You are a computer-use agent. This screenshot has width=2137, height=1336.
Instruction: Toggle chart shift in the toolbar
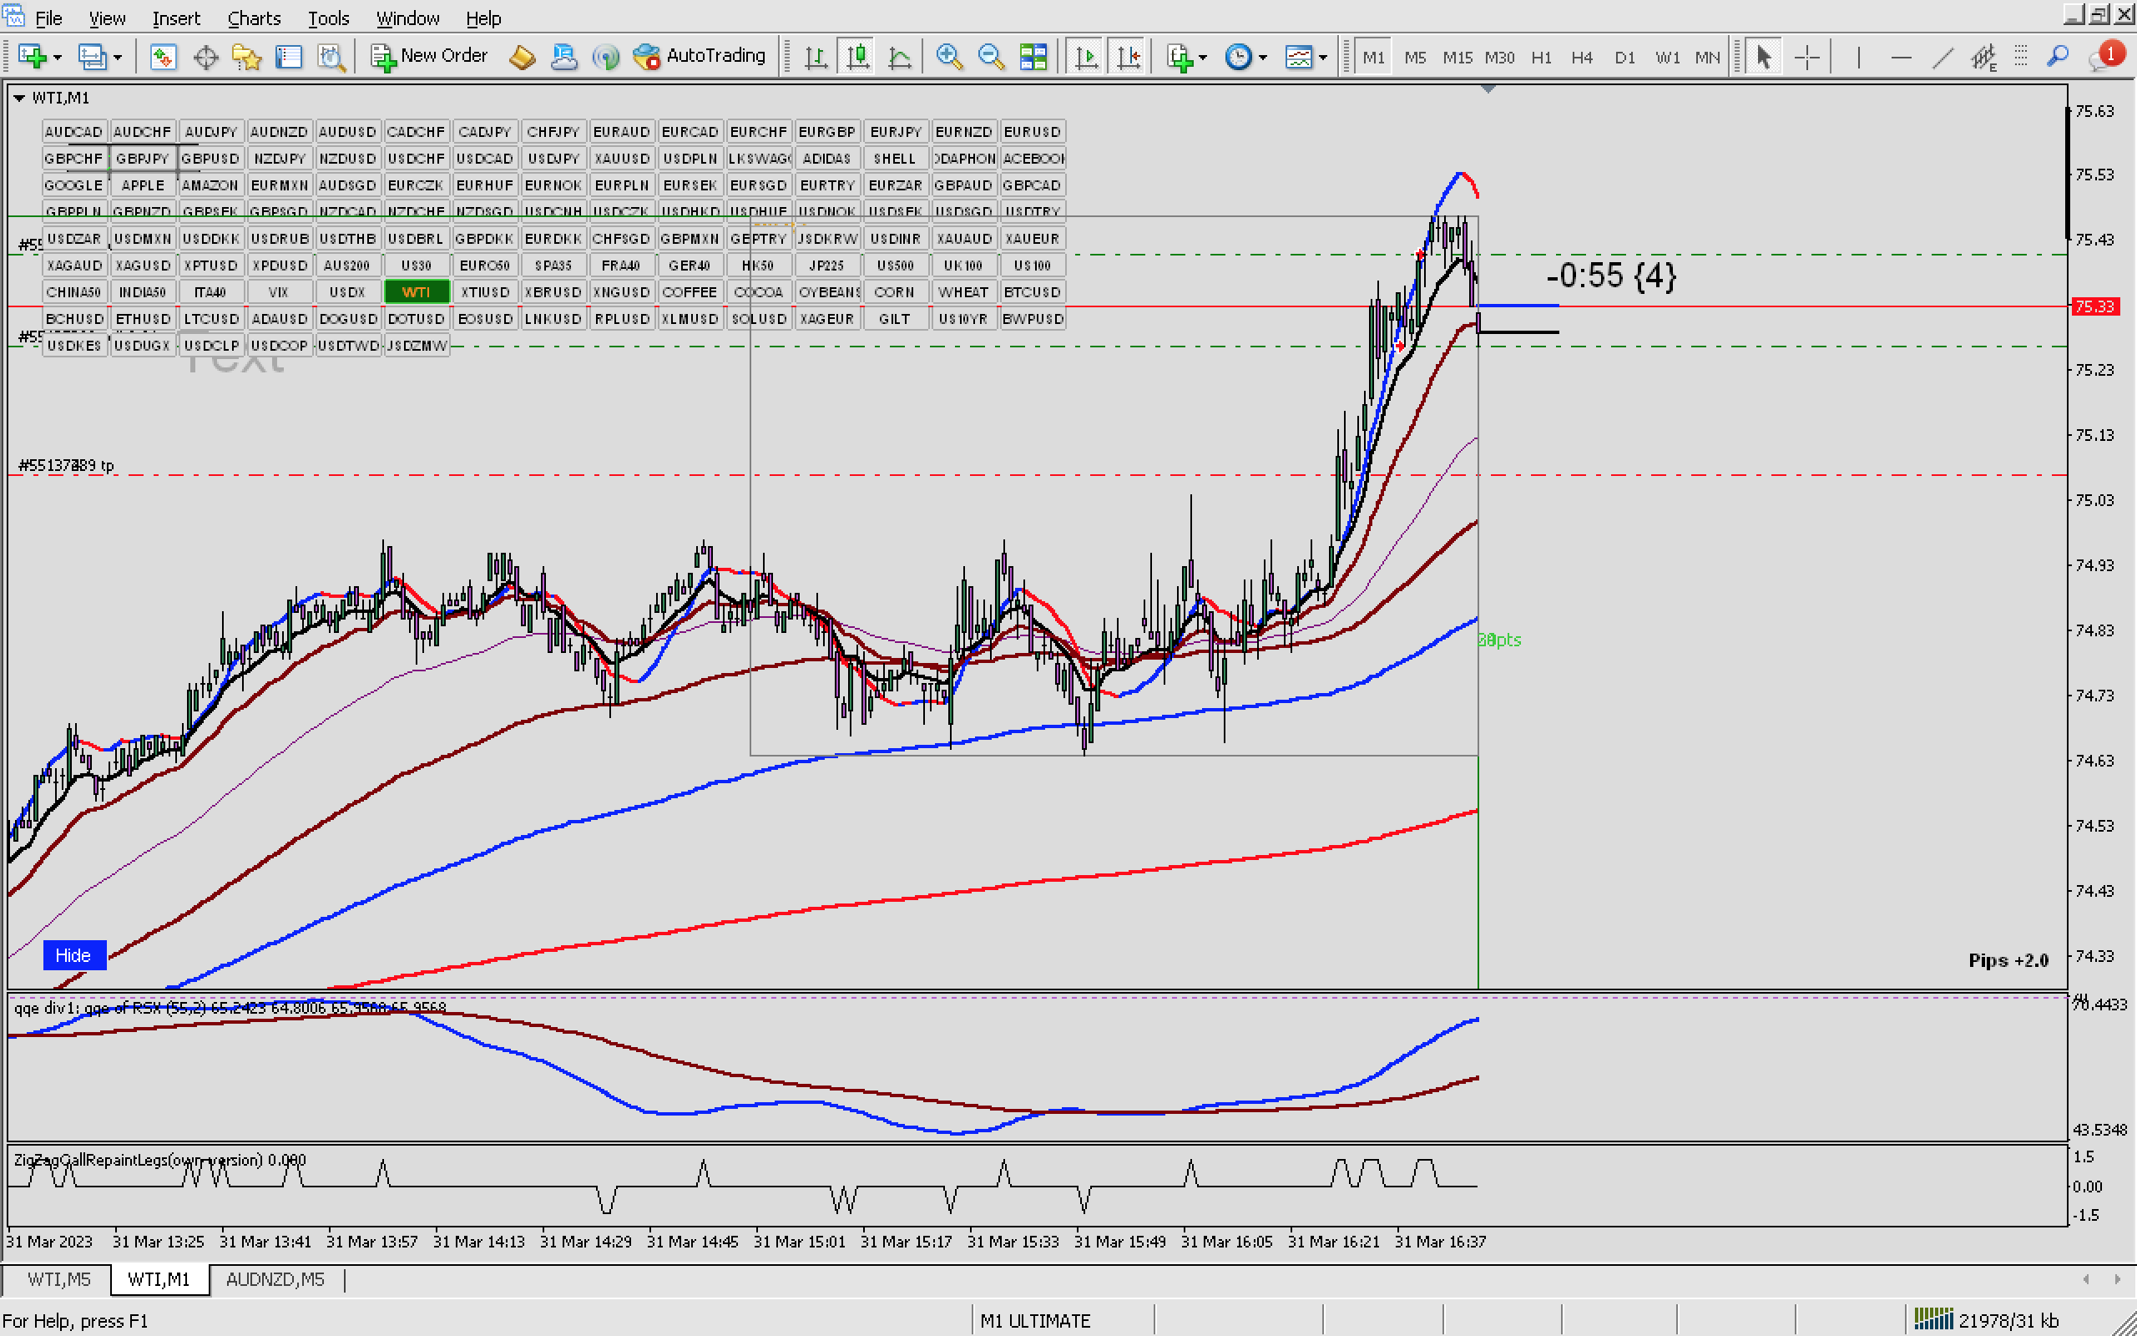click(x=1128, y=58)
